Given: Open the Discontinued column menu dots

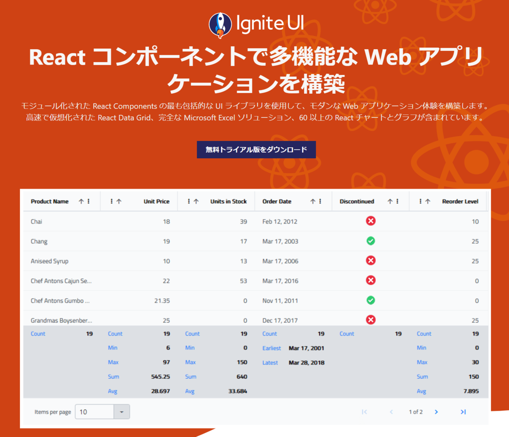Looking at the screenshot, I should pos(397,202).
